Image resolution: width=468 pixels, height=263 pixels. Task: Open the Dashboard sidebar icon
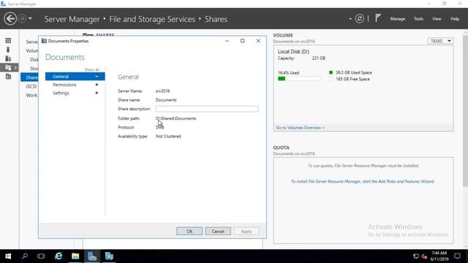pos(8,41)
